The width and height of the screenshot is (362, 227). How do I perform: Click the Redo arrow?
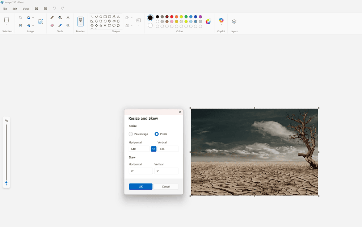pyautogui.click(x=62, y=8)
